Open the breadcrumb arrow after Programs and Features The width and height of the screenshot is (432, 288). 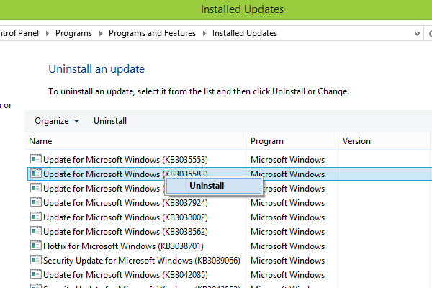(x=204, y=33)
